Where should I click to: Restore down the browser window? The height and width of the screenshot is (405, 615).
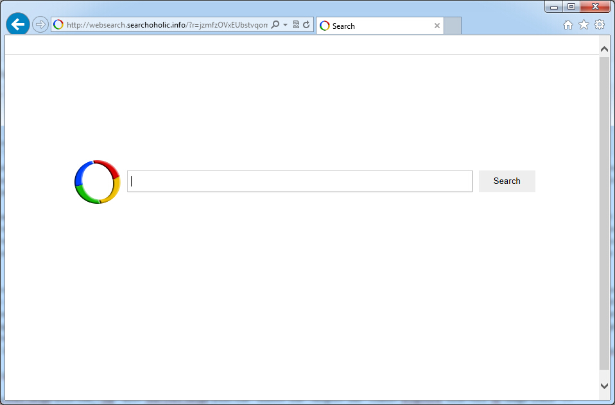[571, 6]
